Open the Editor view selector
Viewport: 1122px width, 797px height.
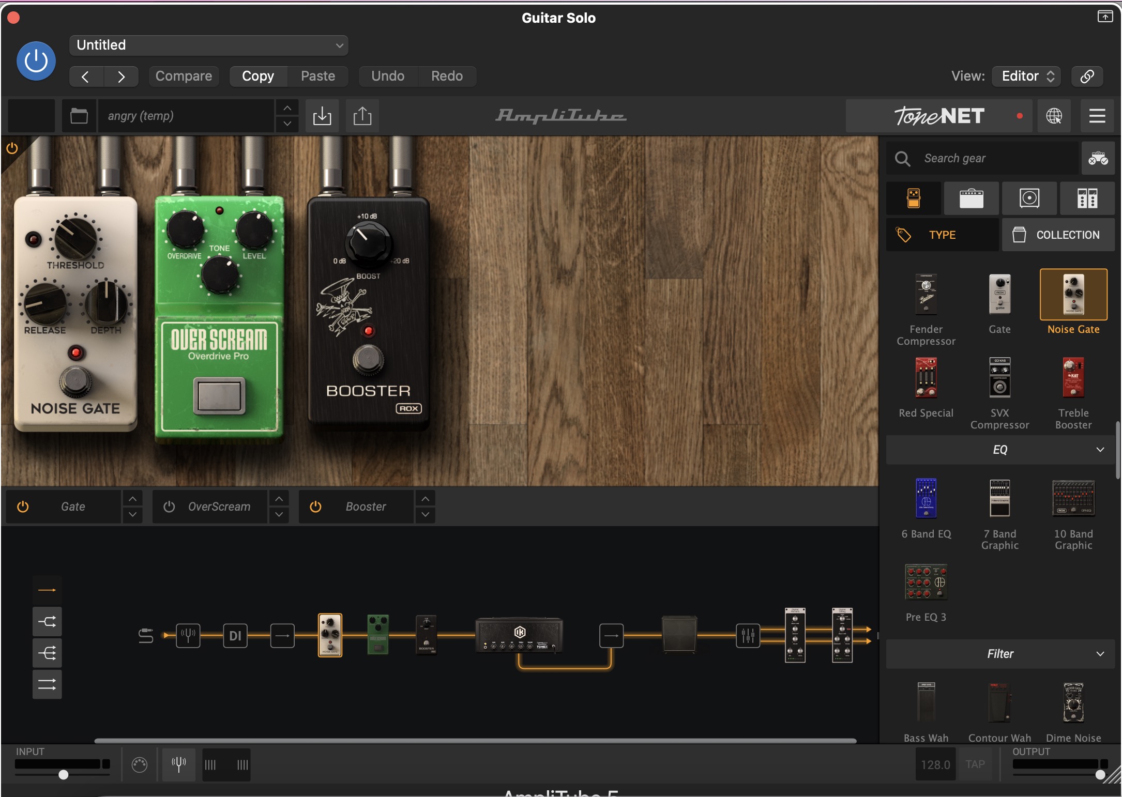tap(1027, 76)
